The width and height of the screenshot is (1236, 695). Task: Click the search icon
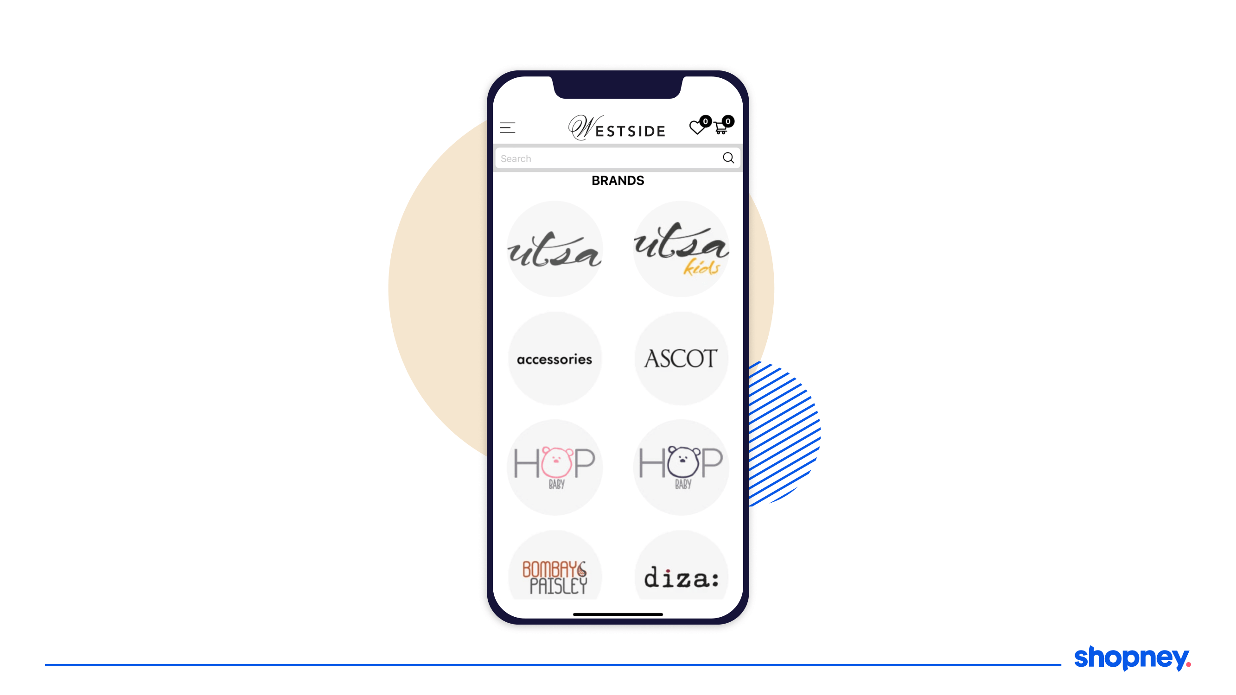tap(727, 158)
